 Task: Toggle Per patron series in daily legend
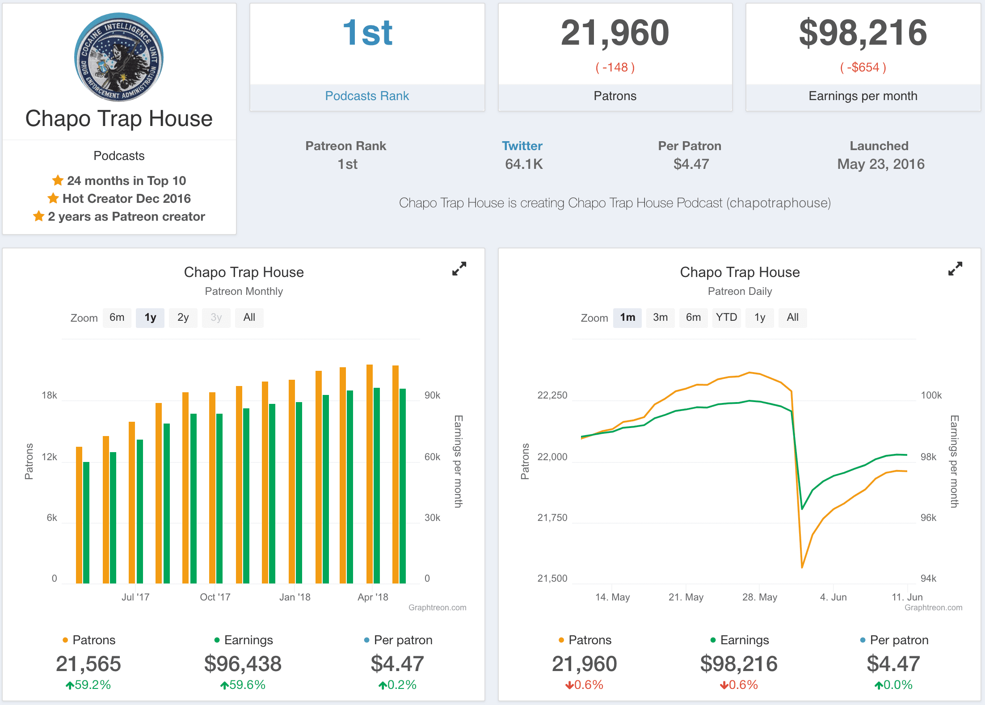coord(899,640)
